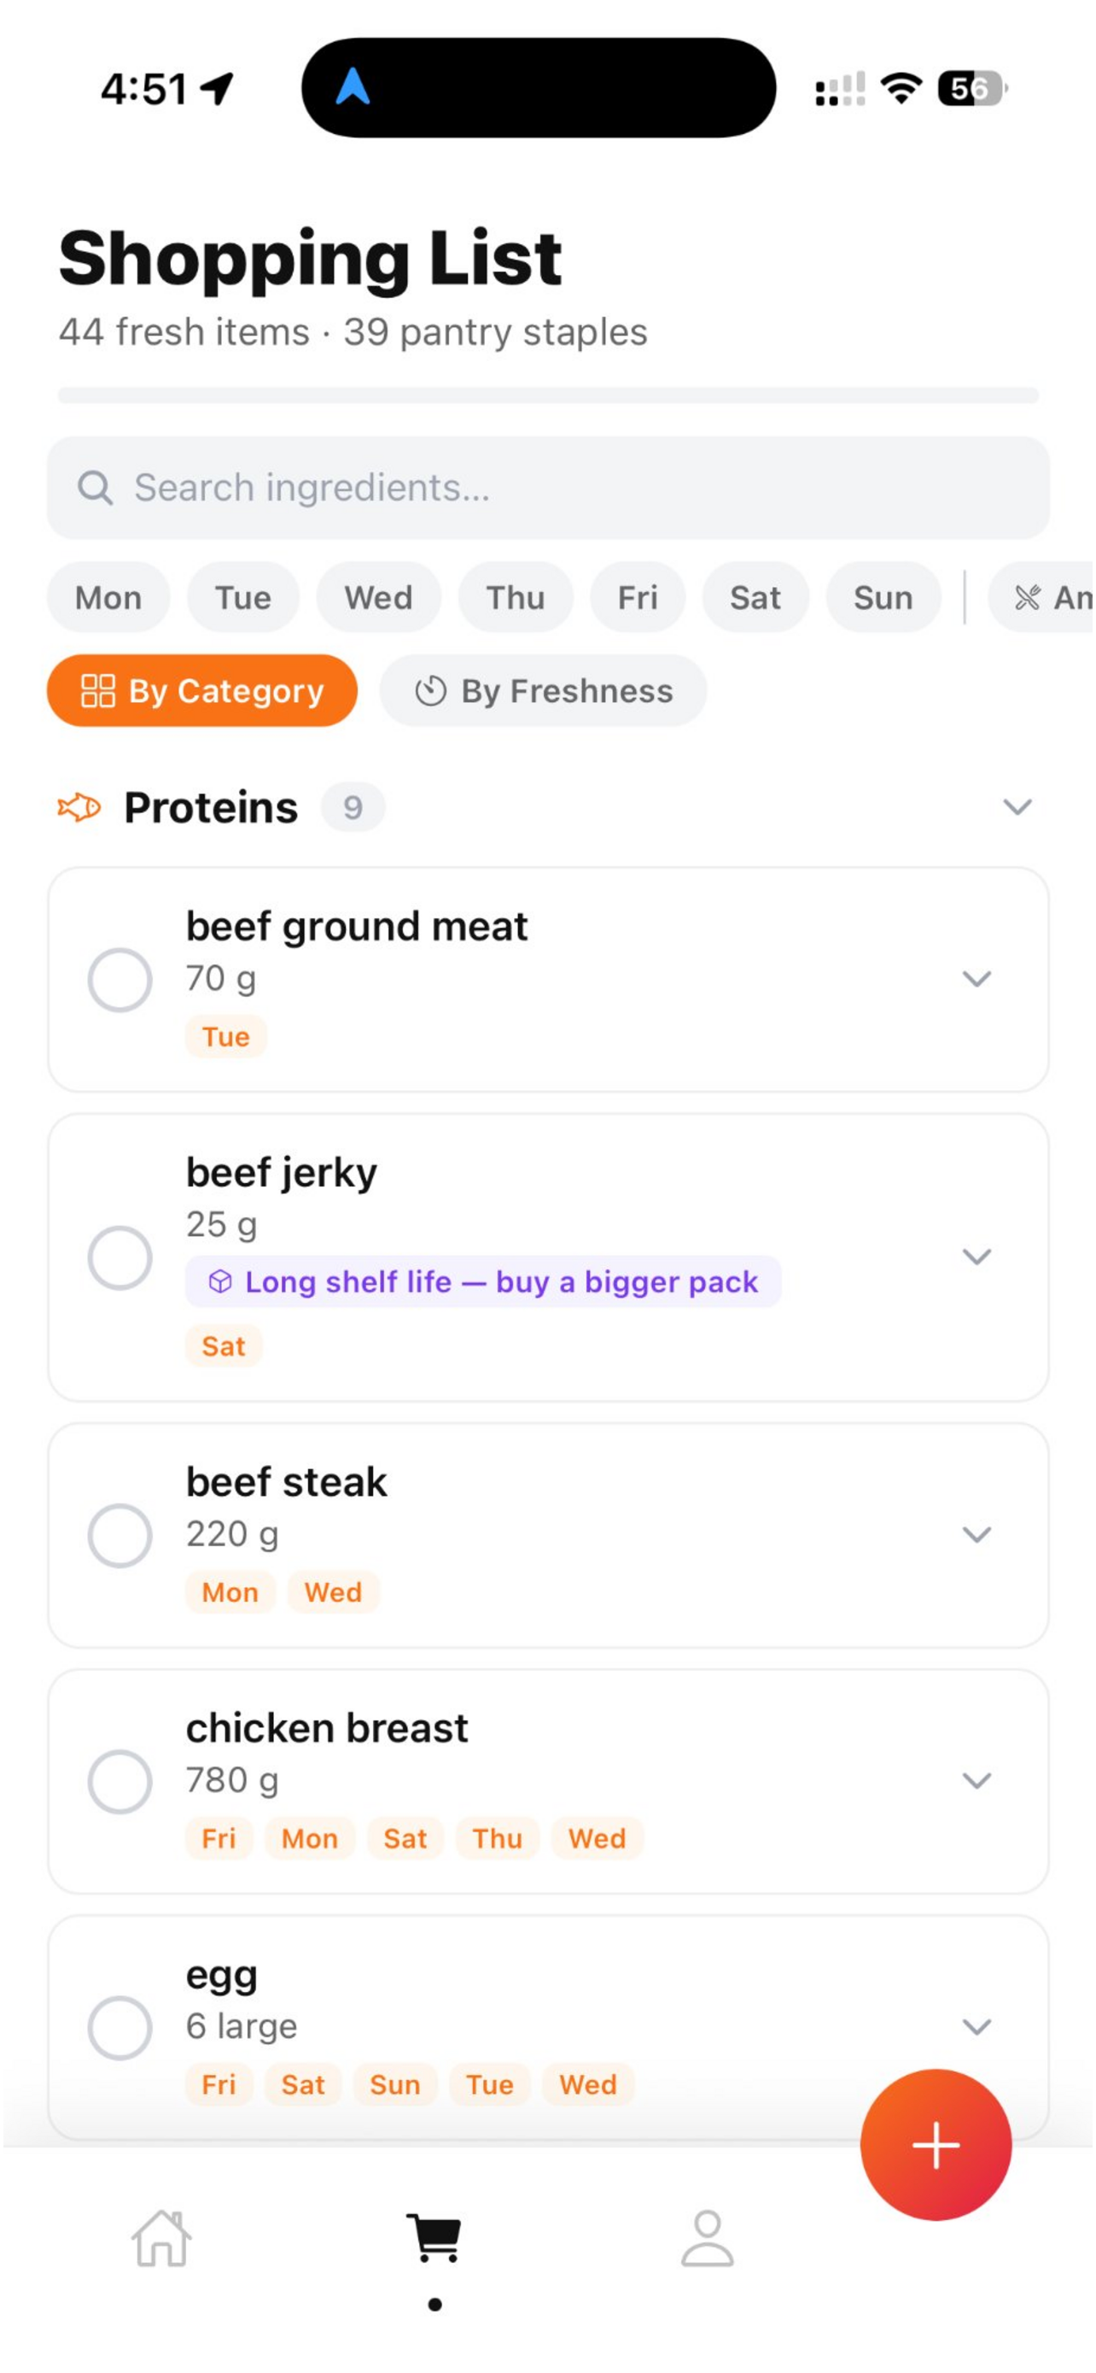The image size is (1096, 2373).
Task: Open the profile person icon
Action: (x=708, y=2240)
